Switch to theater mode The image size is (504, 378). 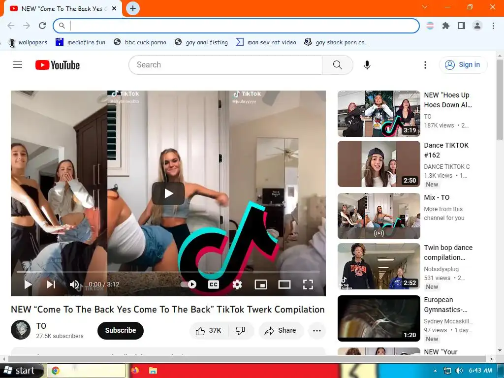pos(284,284)
